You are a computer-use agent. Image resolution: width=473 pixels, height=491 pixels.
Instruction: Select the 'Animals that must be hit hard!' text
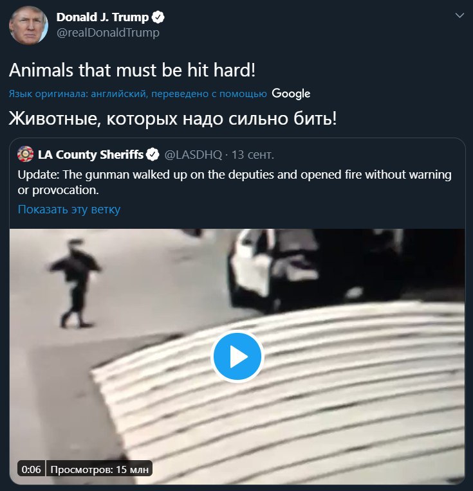[132, 70]
